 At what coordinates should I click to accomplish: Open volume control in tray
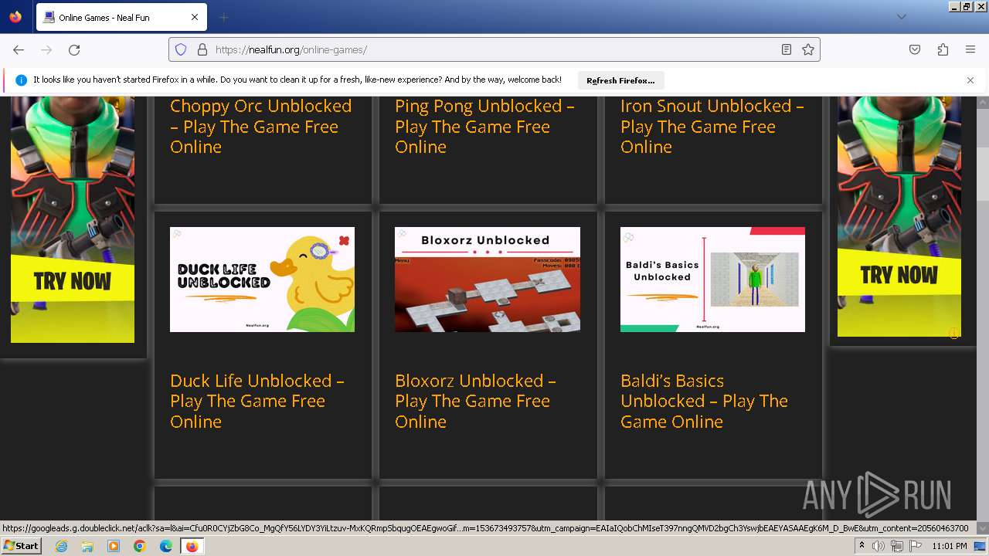879,546
